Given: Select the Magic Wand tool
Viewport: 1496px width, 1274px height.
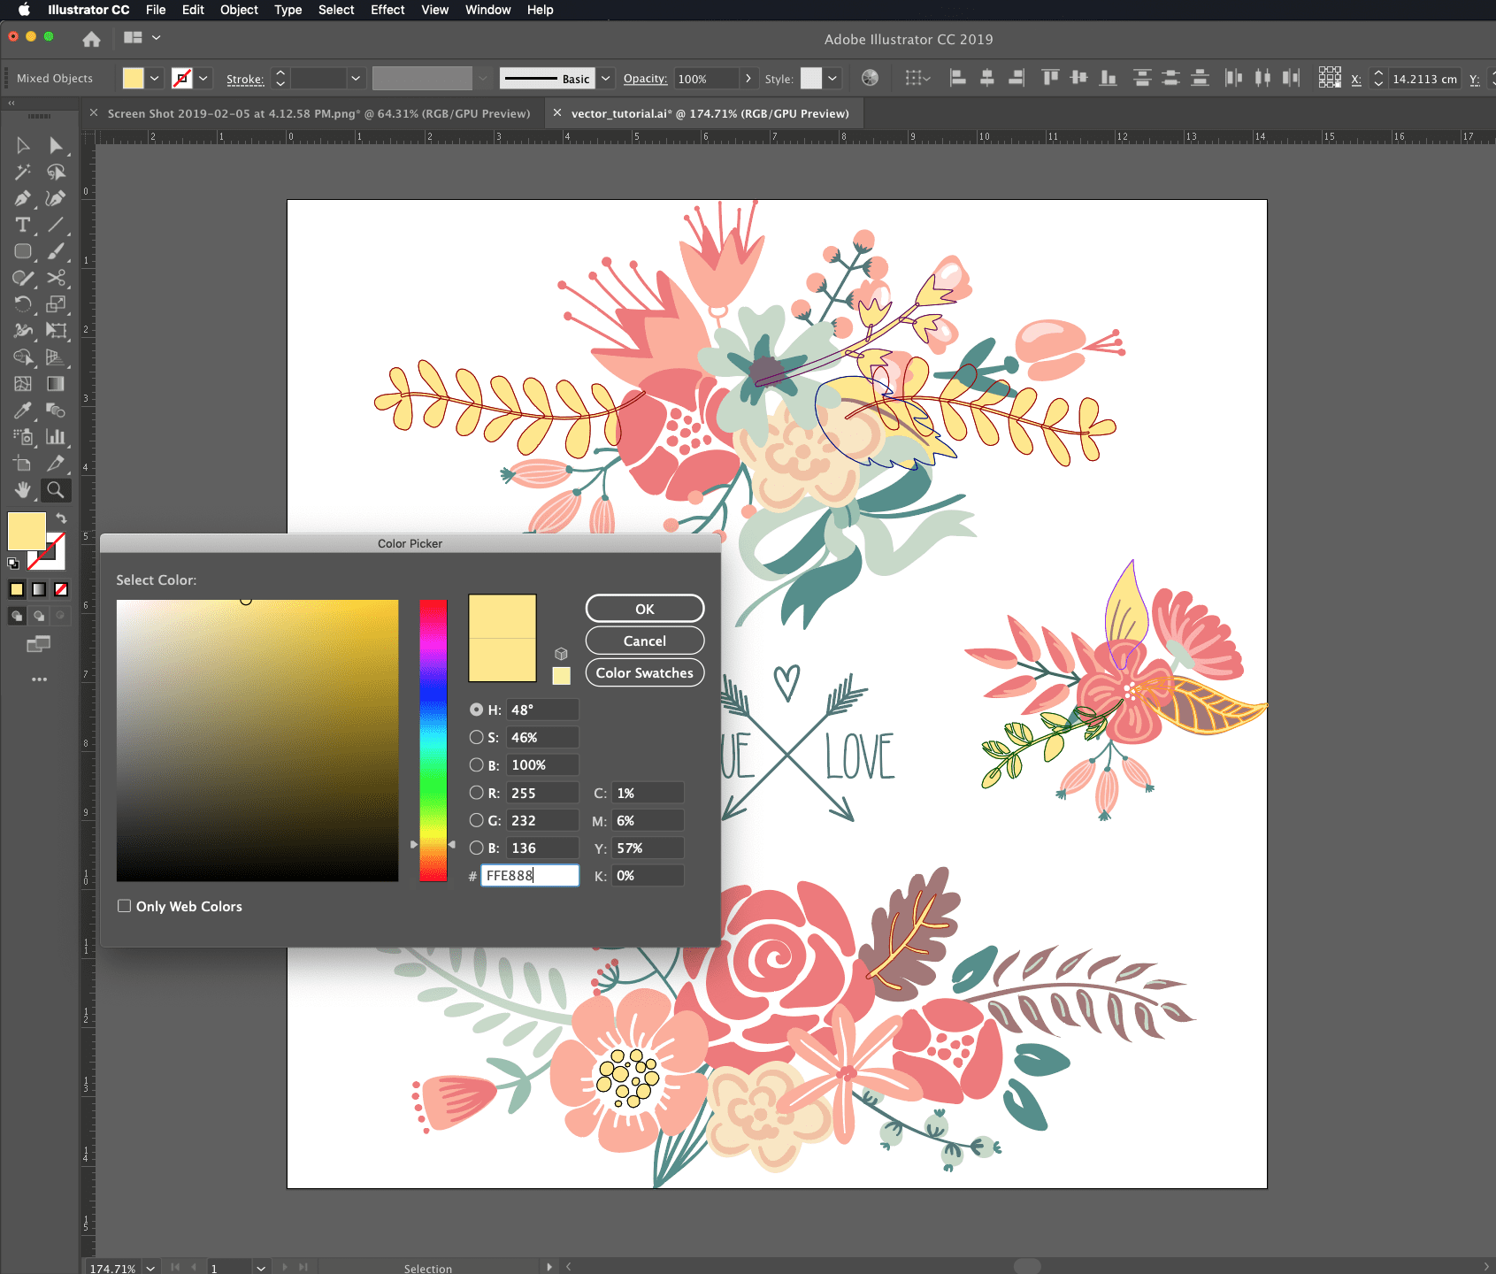Looking at the screenshot, I should click(23, 173).
